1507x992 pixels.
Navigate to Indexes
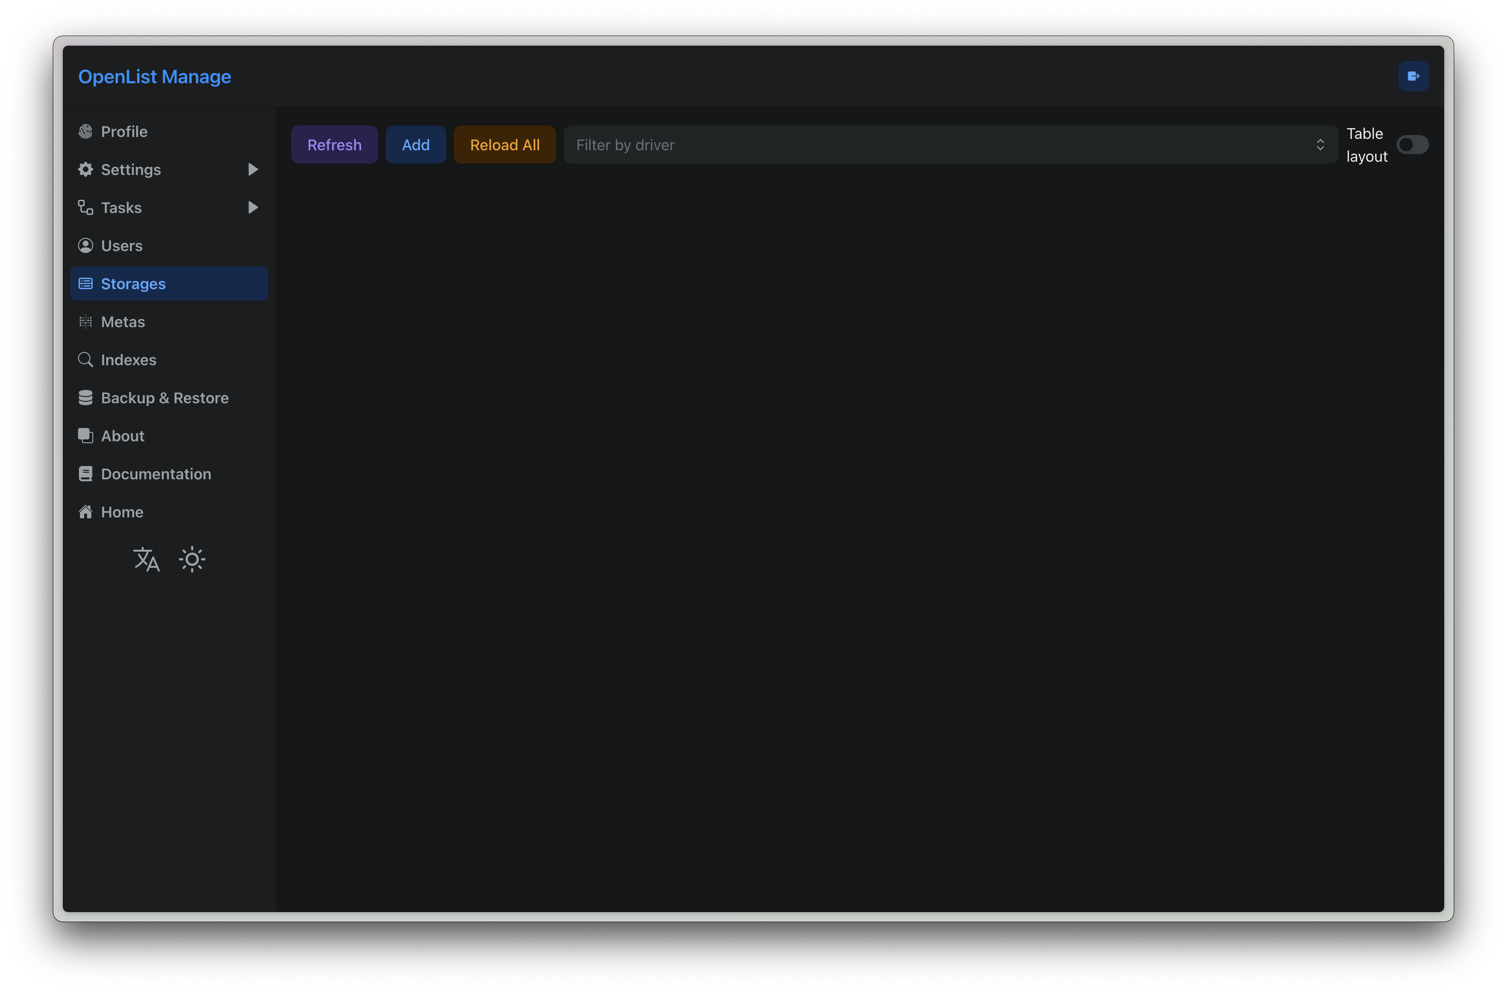point(169,360)
